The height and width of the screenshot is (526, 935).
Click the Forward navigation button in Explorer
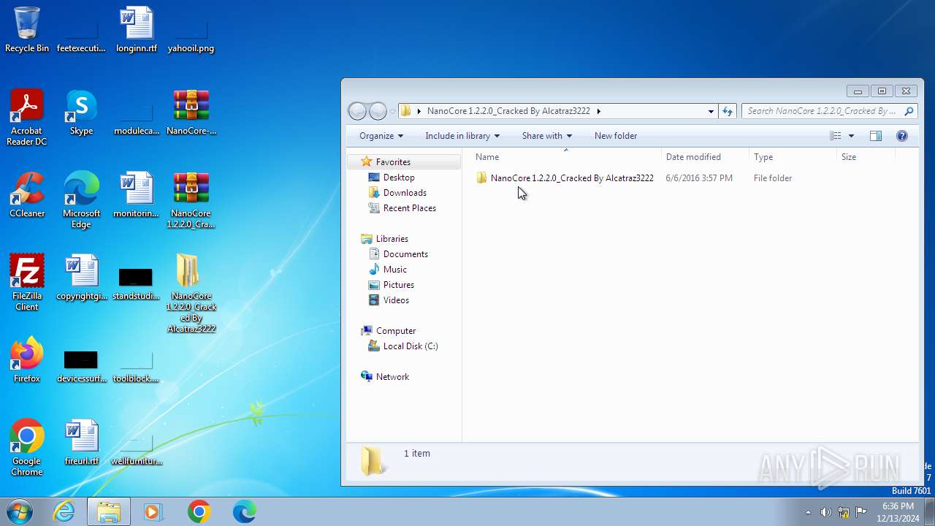[378, 111]
